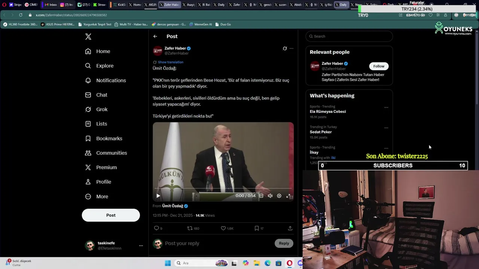
Task: Click the grey Reply button
Action: click(284, 244)
